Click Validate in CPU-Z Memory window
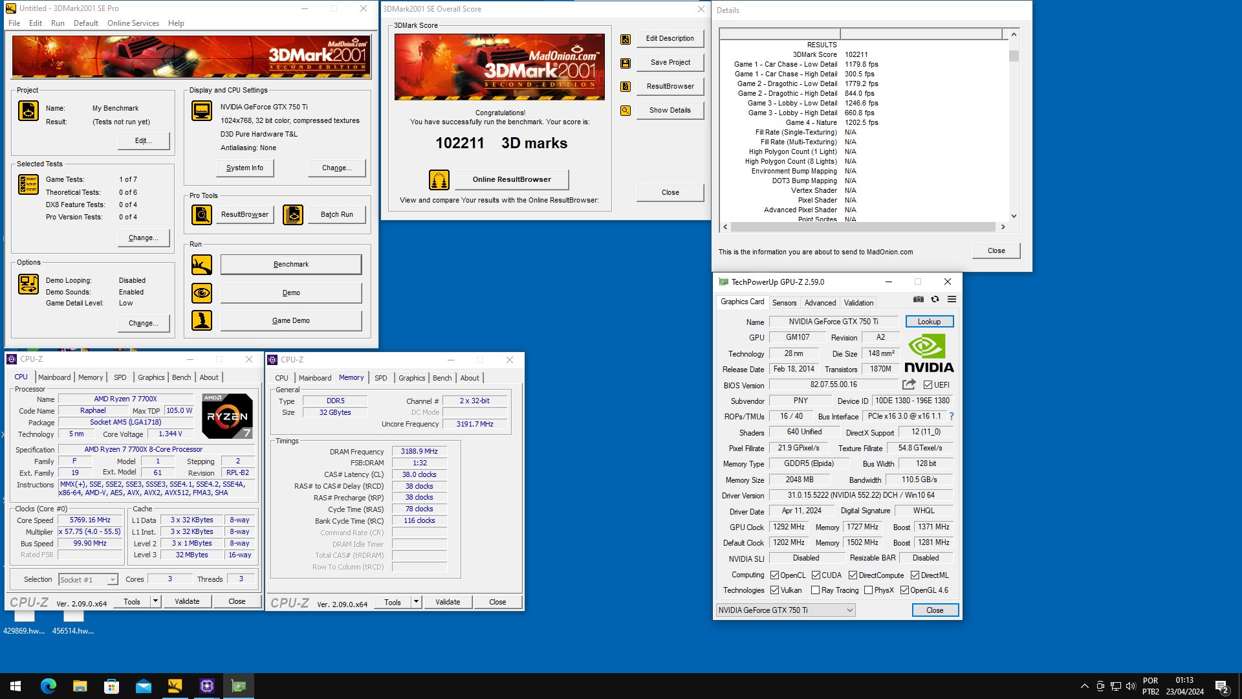 tap(448, 602)
